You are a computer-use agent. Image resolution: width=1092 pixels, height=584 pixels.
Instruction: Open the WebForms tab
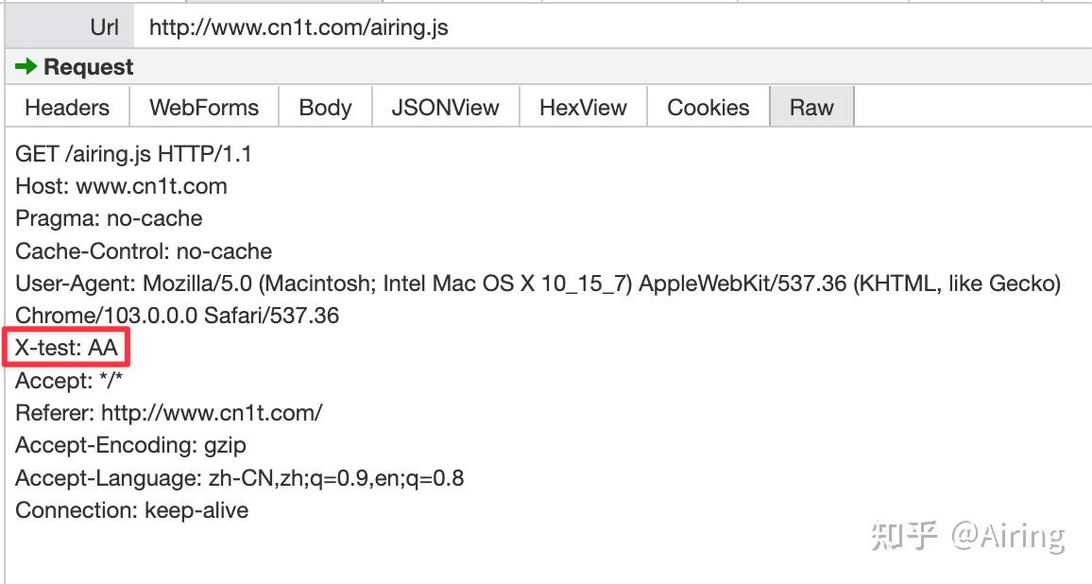tap(204, 108)
